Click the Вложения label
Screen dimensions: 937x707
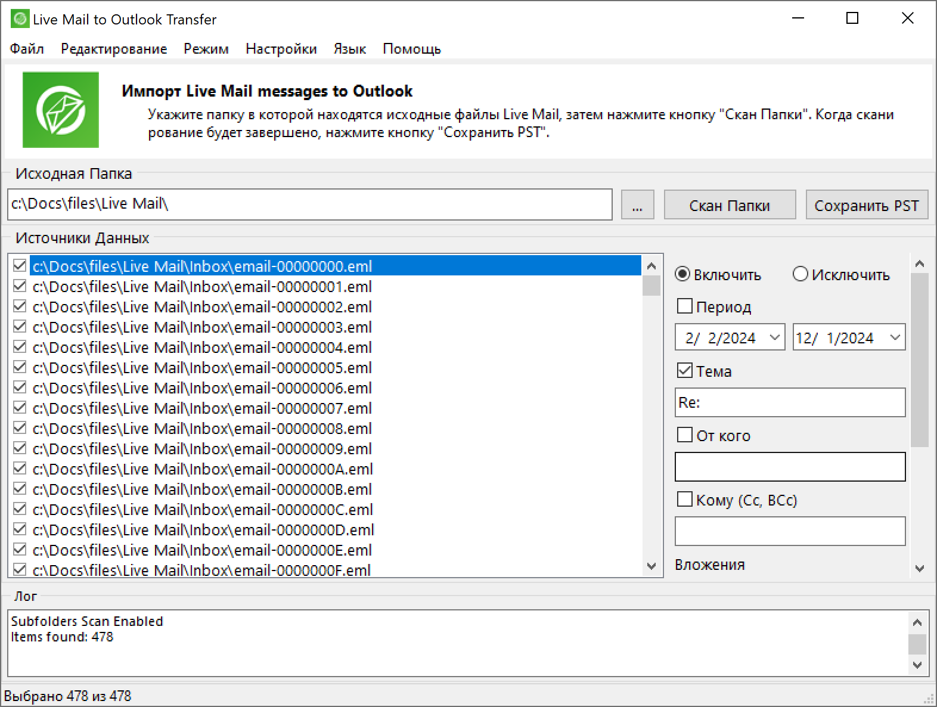(x=710, y=565)
